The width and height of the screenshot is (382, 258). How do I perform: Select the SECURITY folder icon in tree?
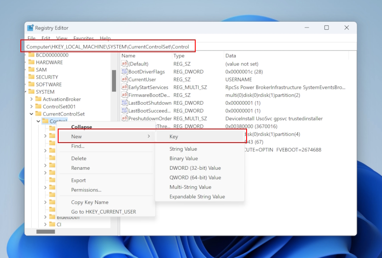(x=31, y=77)
